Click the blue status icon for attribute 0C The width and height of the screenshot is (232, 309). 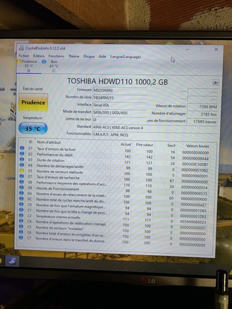coord(21,198)
